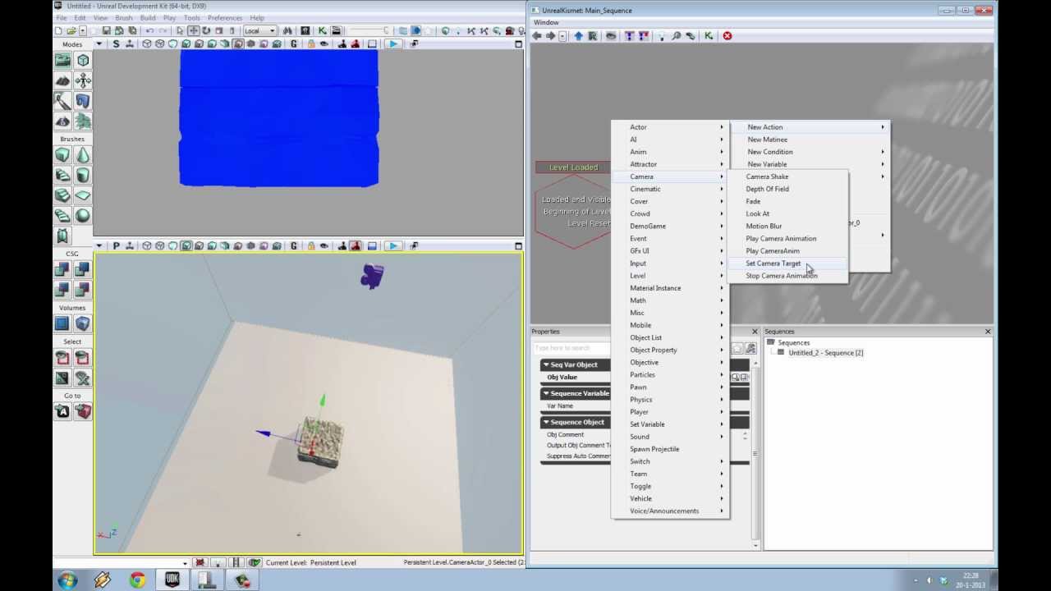Toggle Lit view mode in bottom viewport
This screenshot has height=591, width=1051.
click(186, 245)
